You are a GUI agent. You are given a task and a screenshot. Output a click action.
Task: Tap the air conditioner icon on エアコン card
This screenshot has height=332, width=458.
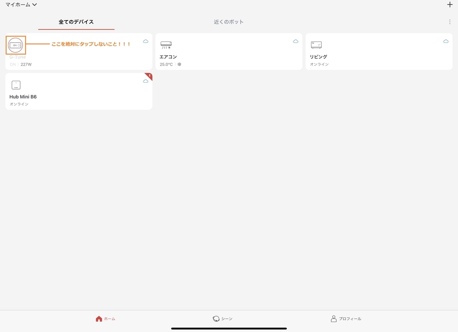(166, 44)
